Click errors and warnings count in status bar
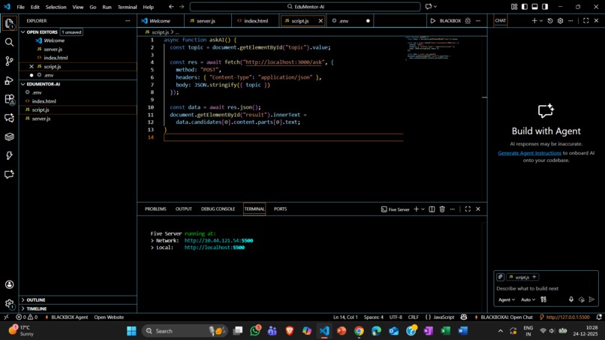 tap(26, 317)
